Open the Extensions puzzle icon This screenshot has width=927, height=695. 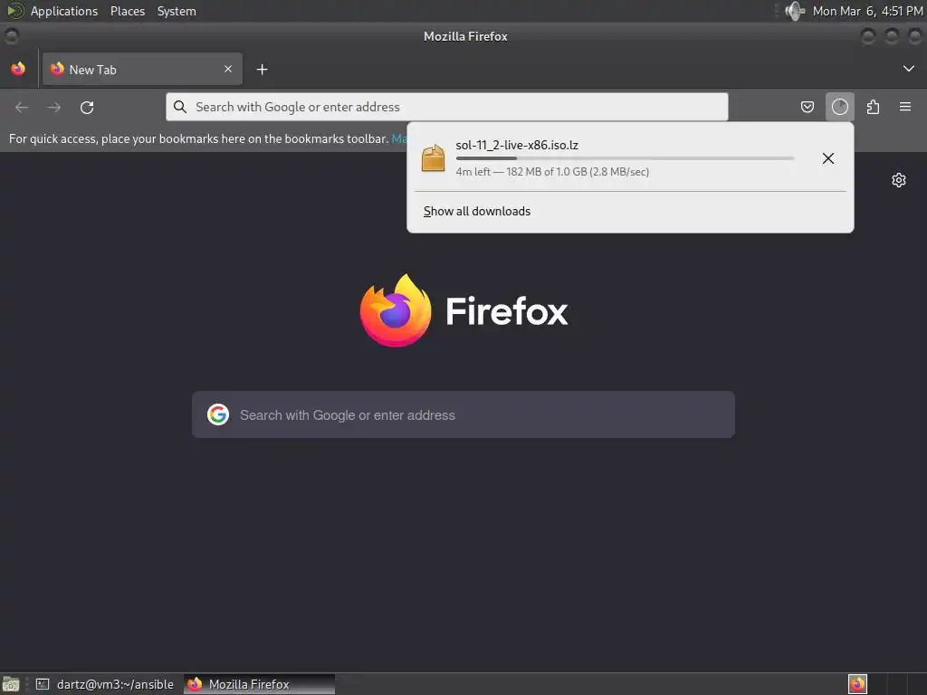point(873,107)
